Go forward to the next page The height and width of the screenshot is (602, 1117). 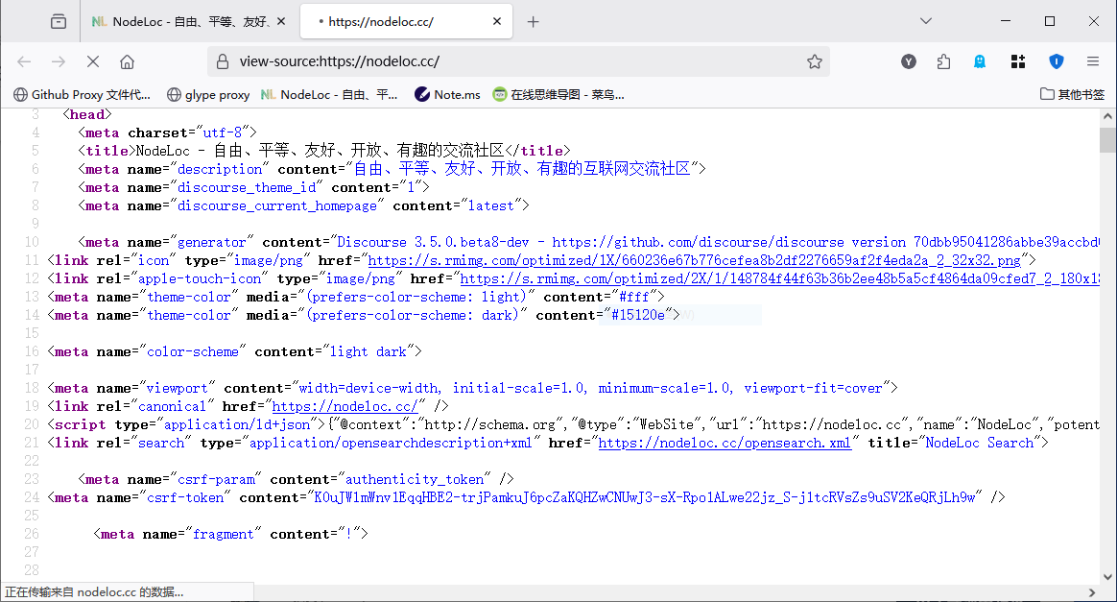point(59,62)
